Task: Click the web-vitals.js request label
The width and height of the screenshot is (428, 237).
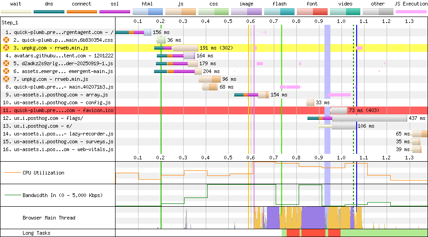Action: (58, 149)
